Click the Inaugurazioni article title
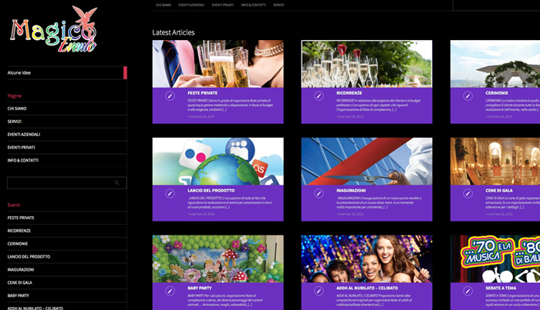 351,191
